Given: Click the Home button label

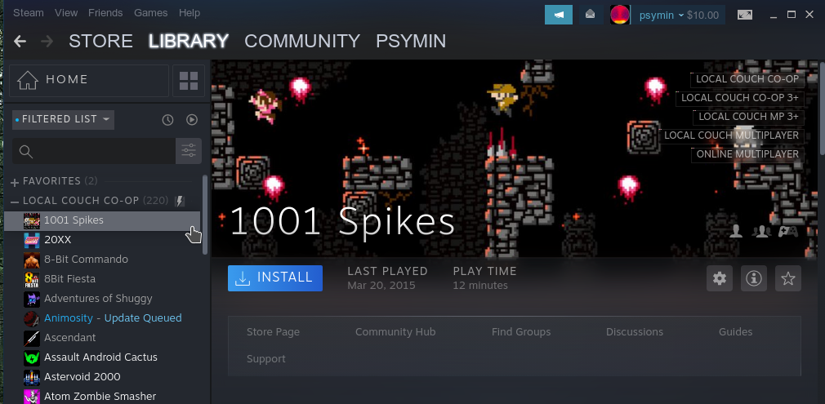Looking at the screenshot, I should click(x=67, y=79).
